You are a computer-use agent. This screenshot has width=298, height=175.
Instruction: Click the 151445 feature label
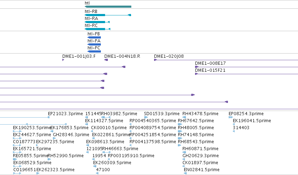click(x=93, y=114)
